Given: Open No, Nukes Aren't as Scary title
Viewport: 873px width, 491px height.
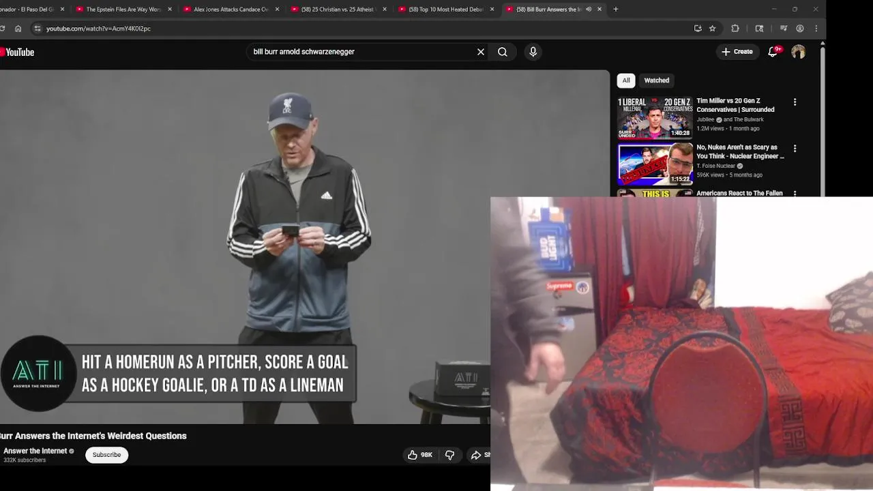Looking at the screenshot, I should 740,151.
